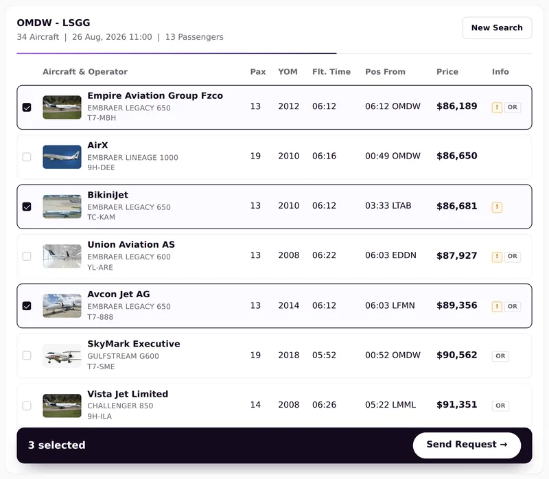This screenshot has width=549, height=479.
Task: Click the SkyMark Executive operator name
Action: [134, 344]
